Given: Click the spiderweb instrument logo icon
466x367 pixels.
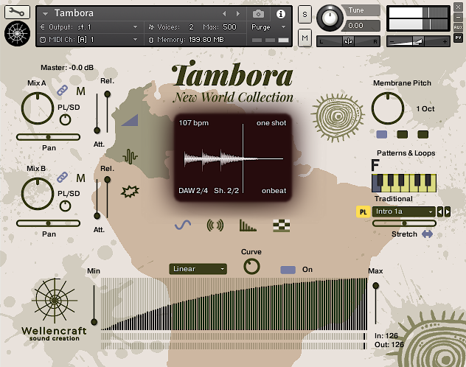Looking at the screenshot, I should click(x=17, y=34).
